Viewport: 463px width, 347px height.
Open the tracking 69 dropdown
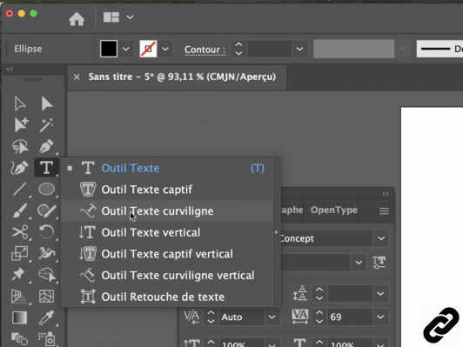click(380, 317)
